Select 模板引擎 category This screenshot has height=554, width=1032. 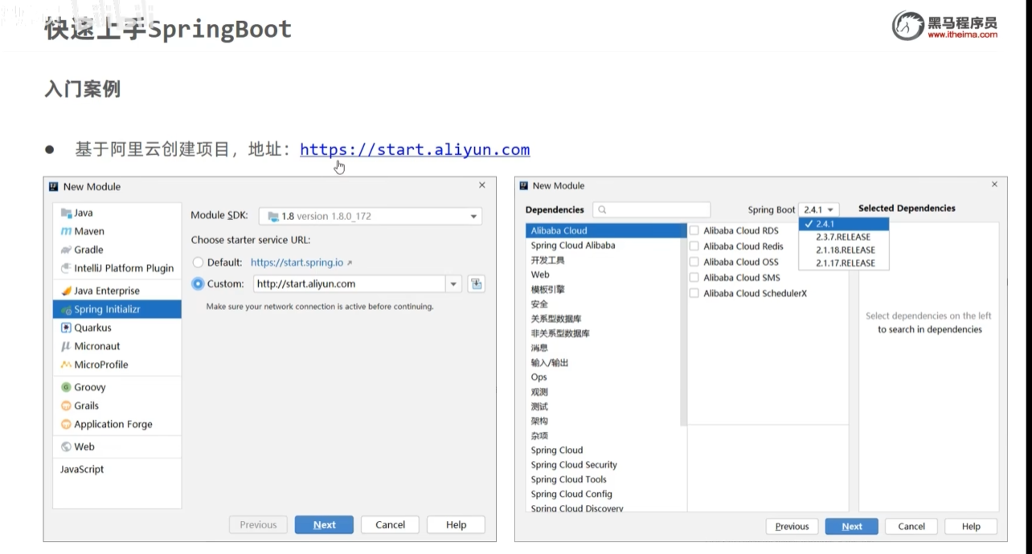click(604, 289)
